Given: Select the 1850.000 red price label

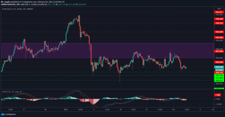Looking at the screenshot, I should point(219,62).
